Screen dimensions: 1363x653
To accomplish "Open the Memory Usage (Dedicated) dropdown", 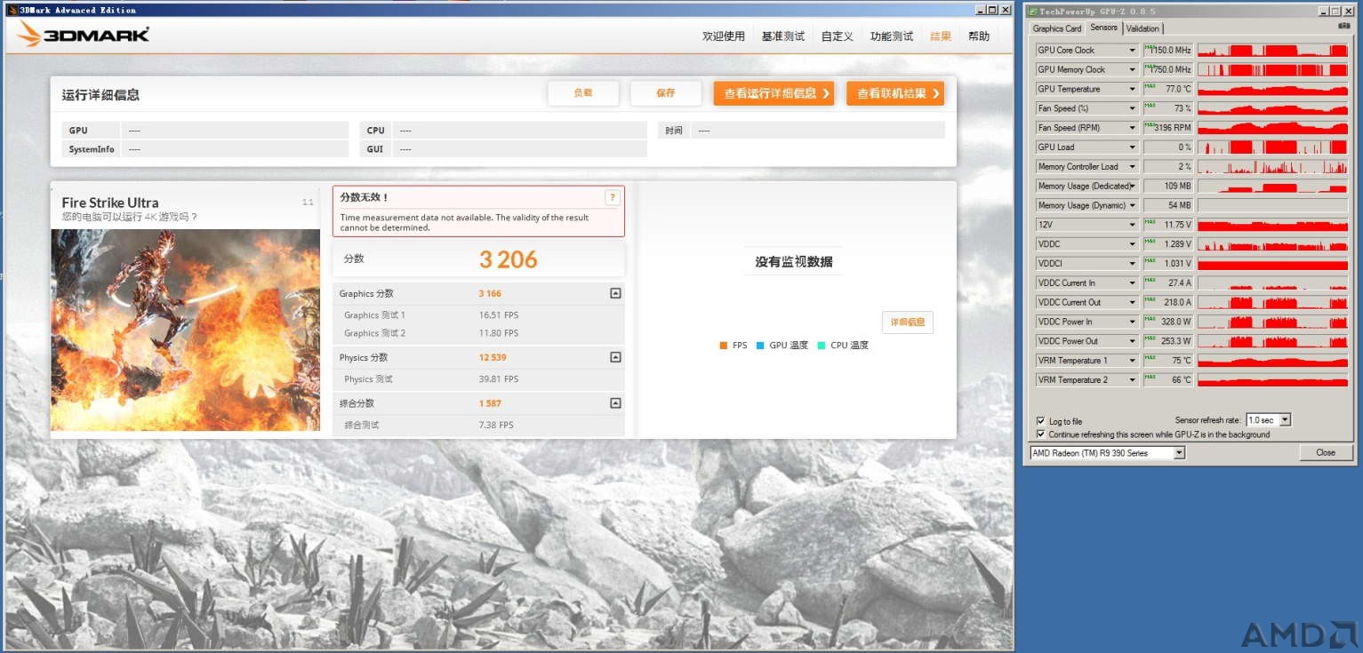I will [x=1133, y=186].
